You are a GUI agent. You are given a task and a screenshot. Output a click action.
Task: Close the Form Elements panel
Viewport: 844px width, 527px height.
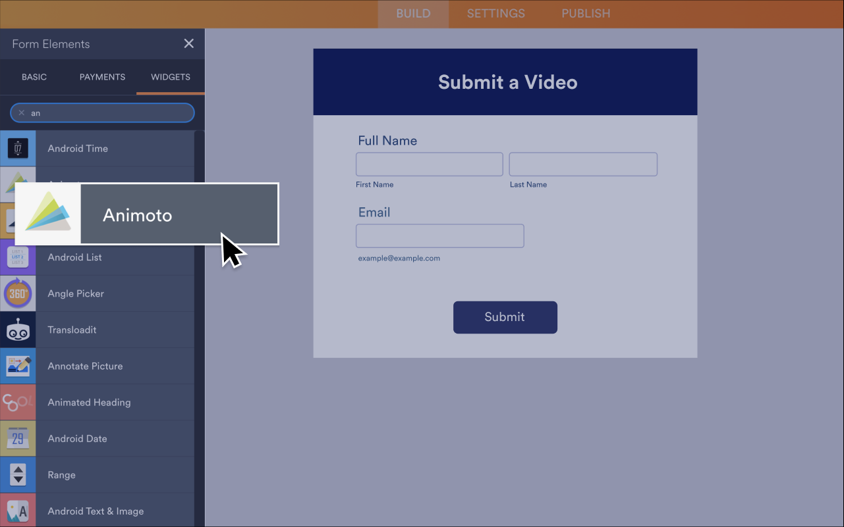pos(189,43)
